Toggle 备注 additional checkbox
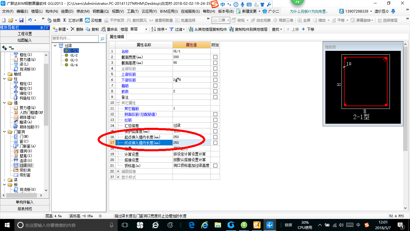This screenshot has height=231, width=410. click(x=215, y=97)
